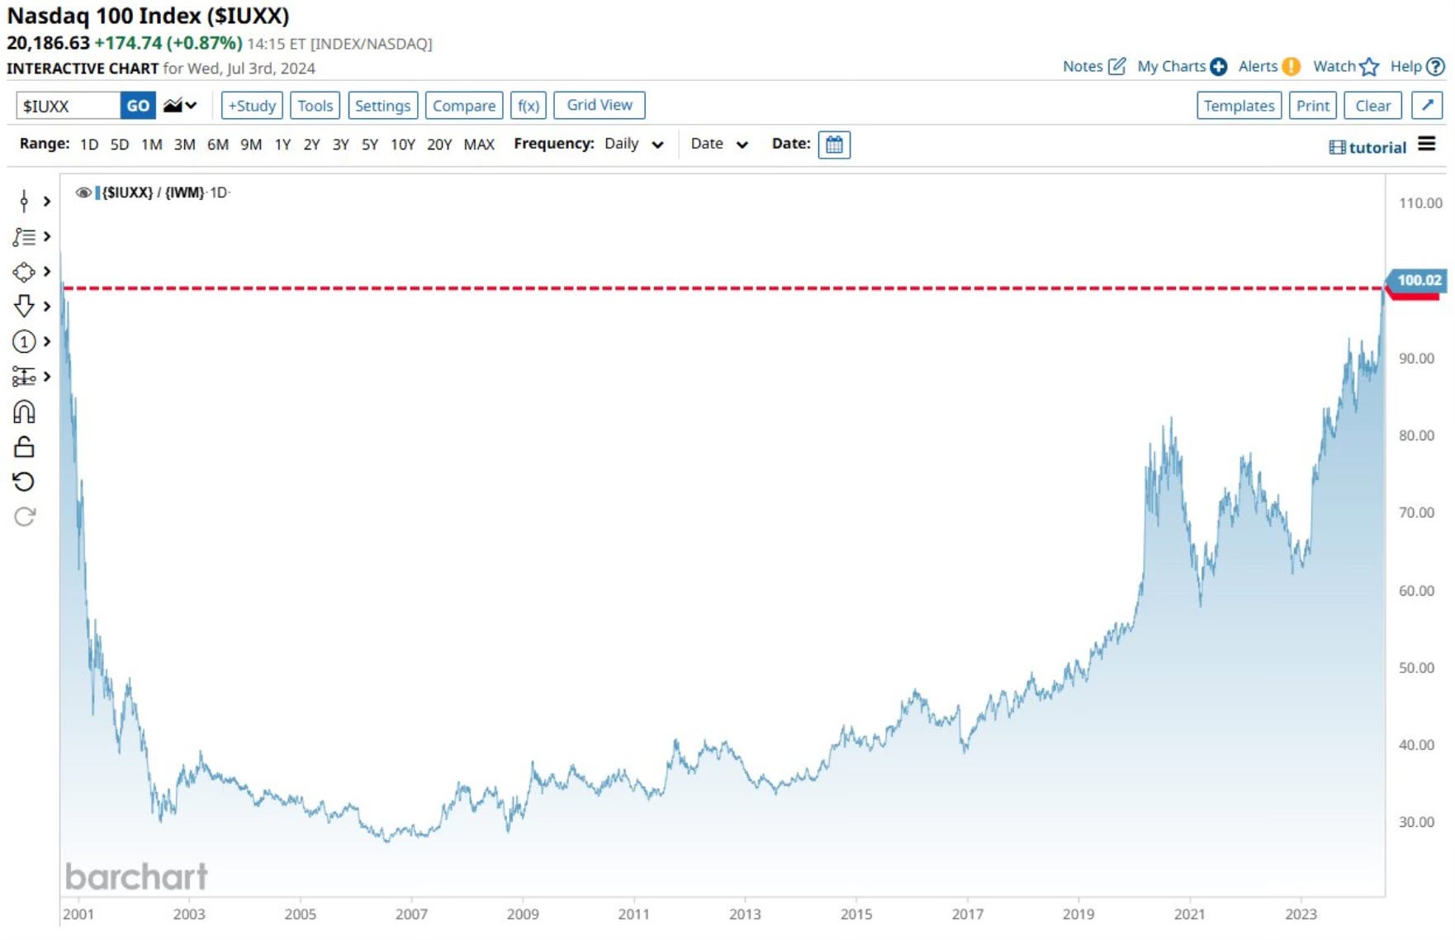This screenshot has width=1455, height=940.
Task: Open the chart type selector icon
Action: [179, 106]
